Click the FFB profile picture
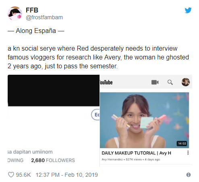This screenshot has height=182, width=199. [x=15, y=14]
